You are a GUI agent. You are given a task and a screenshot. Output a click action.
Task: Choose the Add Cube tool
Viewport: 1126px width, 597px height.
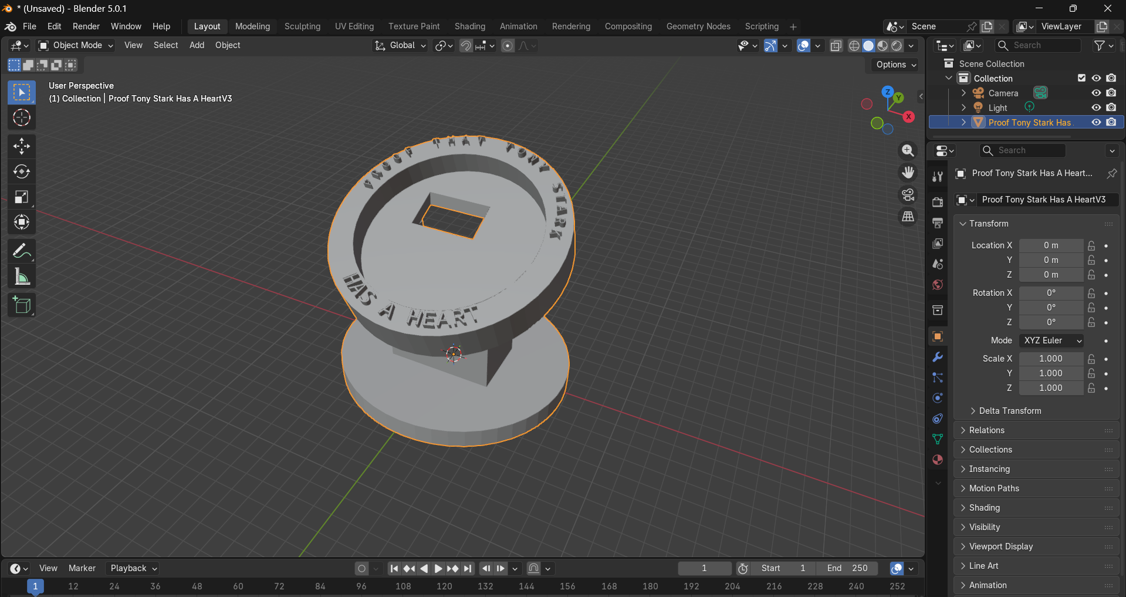22,305
